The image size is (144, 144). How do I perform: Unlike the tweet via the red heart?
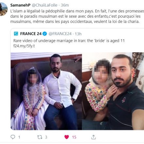67,137
